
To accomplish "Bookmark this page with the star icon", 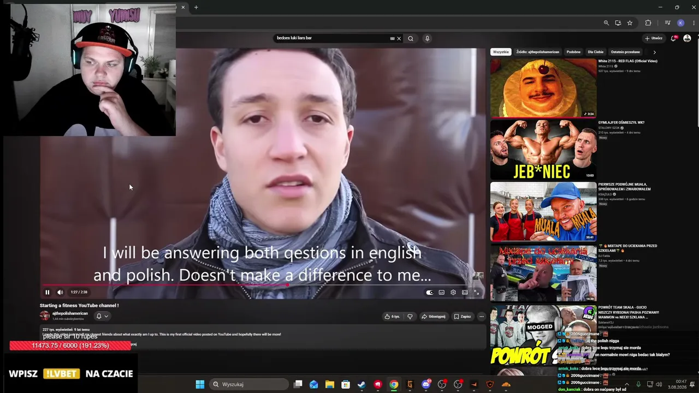I will (630, 23).
